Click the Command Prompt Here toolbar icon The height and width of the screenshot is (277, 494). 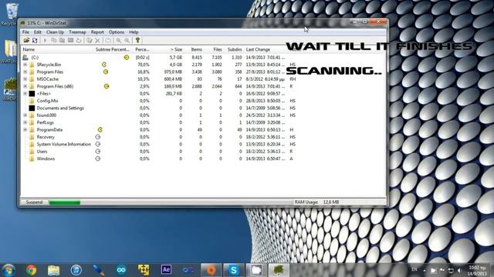[x=70, y=40]
